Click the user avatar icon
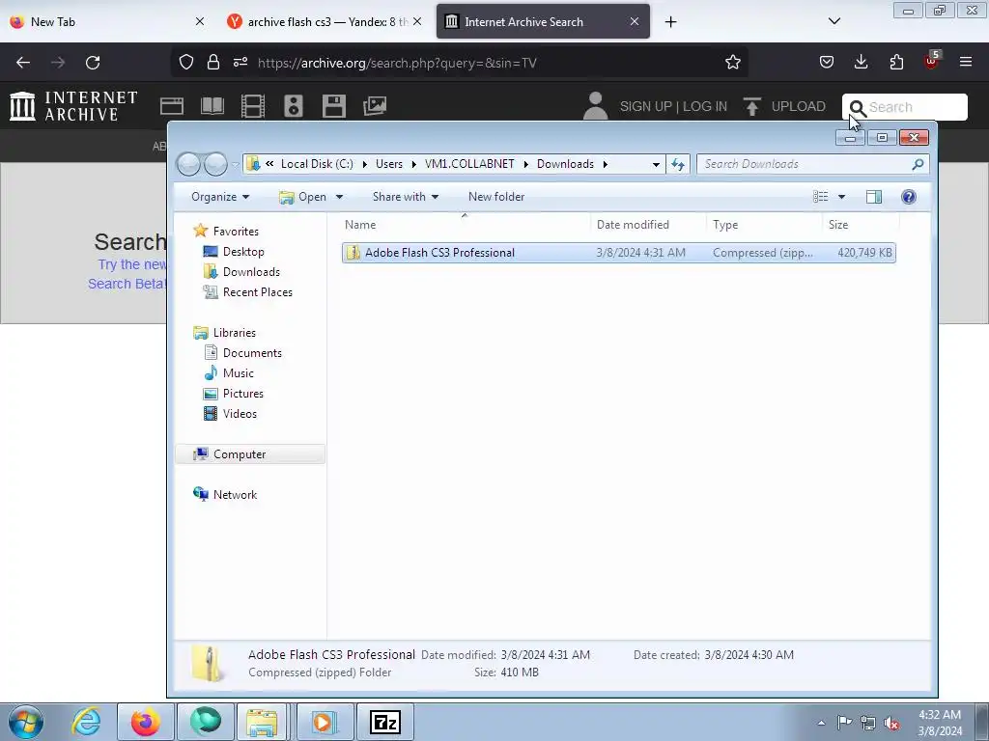The width and height of the screenshot is (989, 741). (x=595, y=106)
